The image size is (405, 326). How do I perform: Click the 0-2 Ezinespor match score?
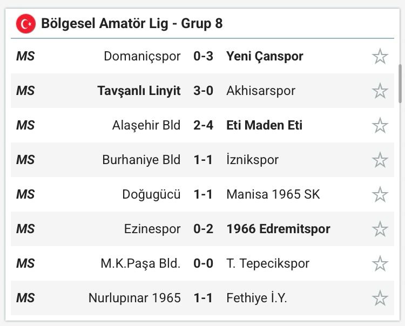coord(203,229)
